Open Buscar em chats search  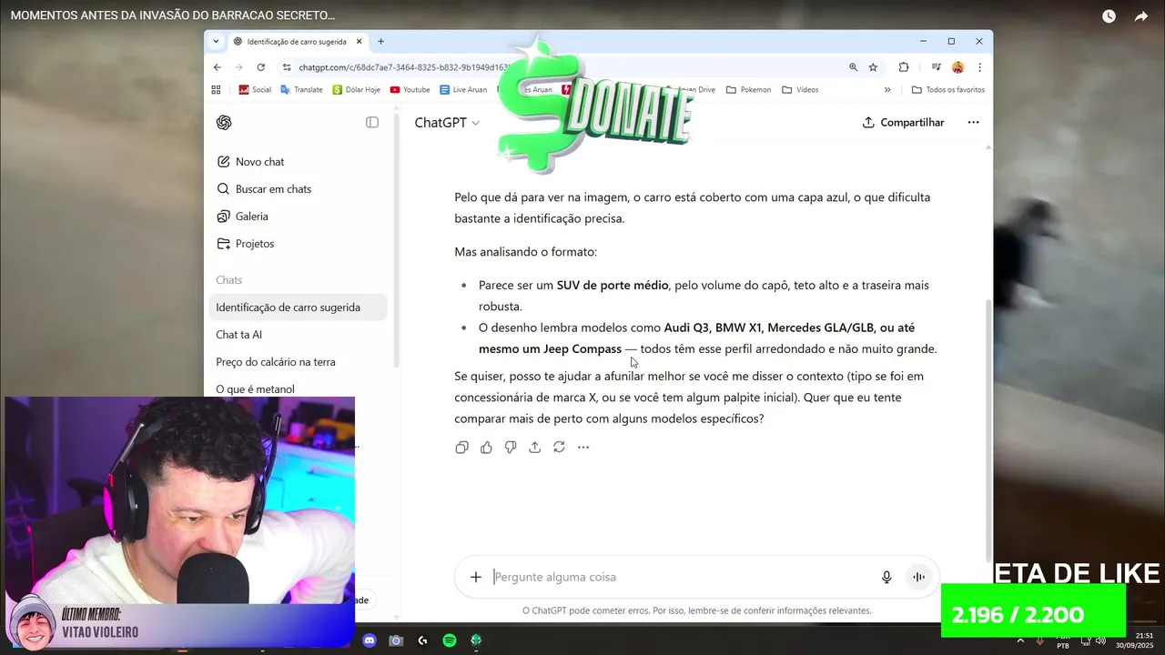point(264,189)
